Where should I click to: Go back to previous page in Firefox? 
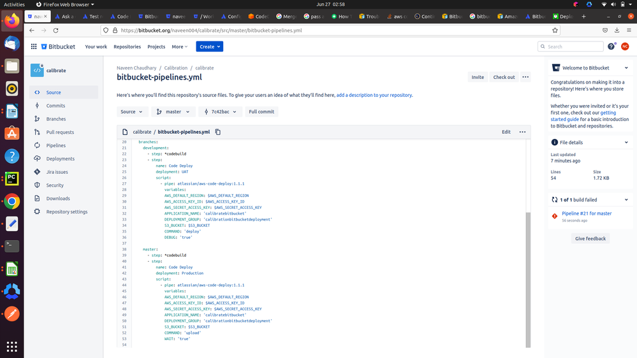(x=32, y=31)
